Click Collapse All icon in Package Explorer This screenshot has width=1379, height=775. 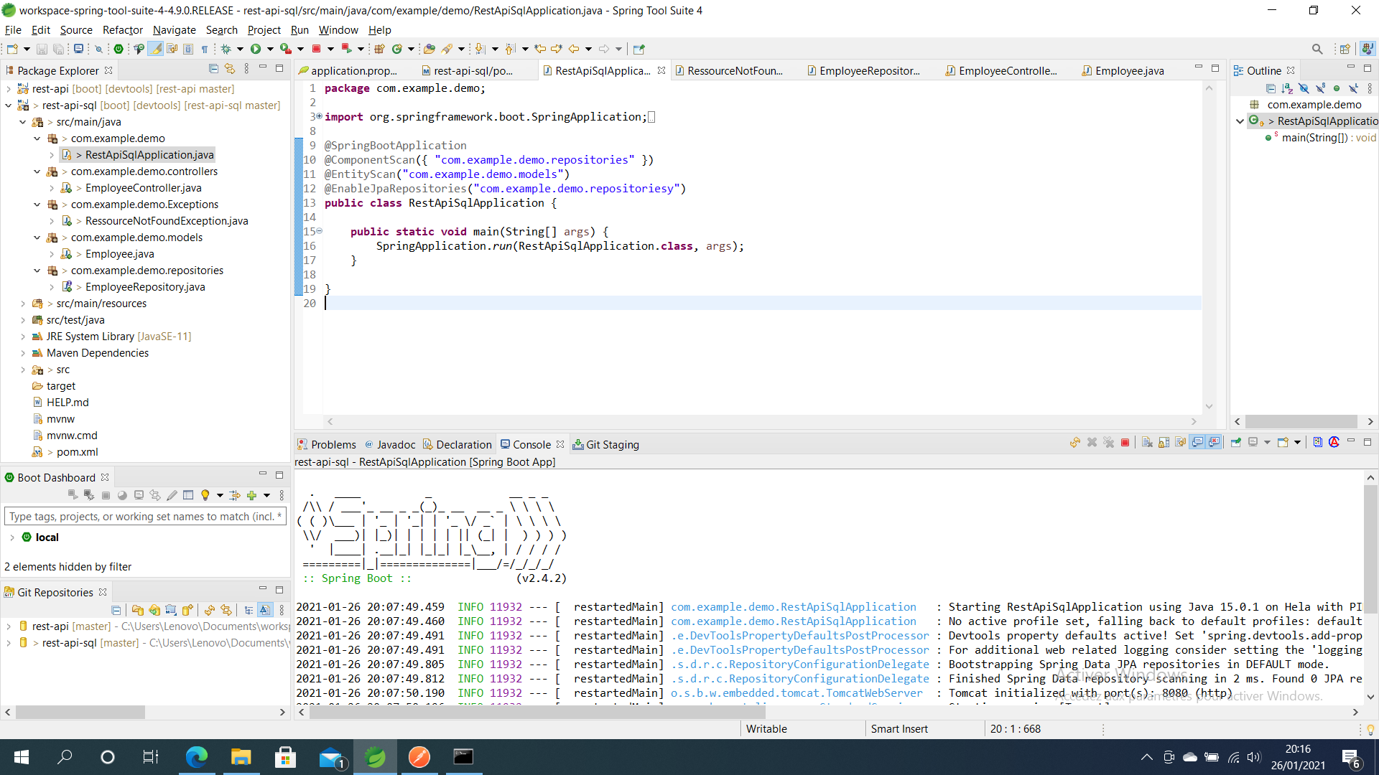213,69
